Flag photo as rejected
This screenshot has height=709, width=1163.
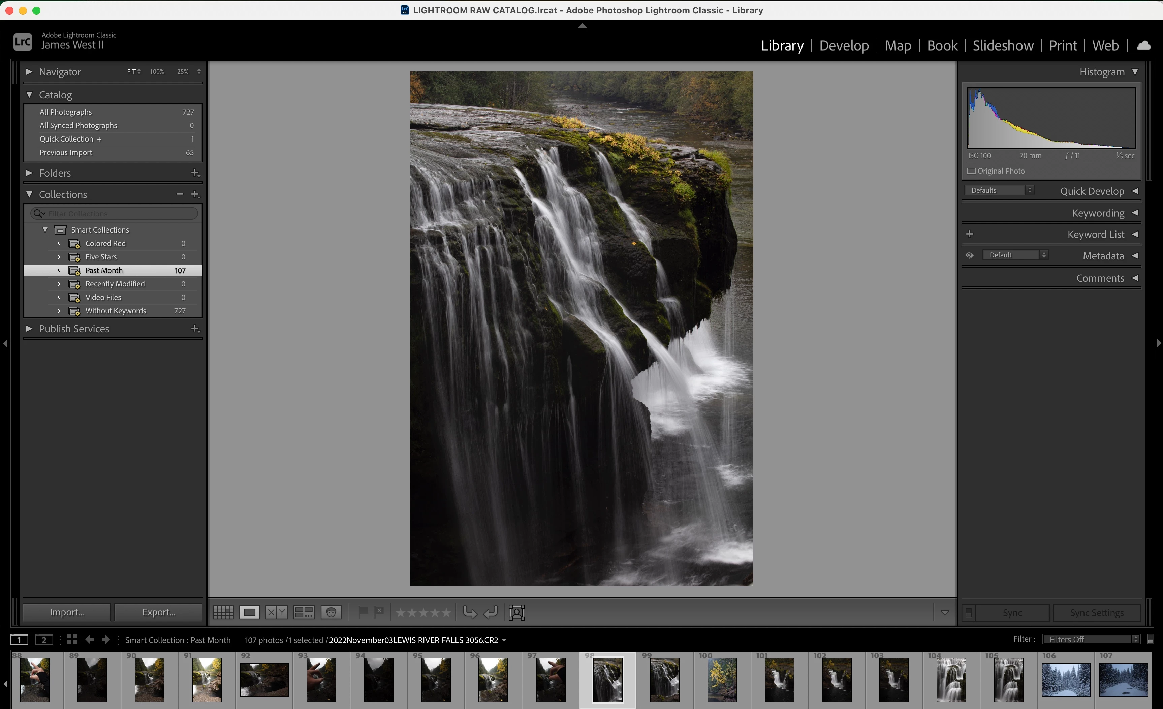[379, 612]
